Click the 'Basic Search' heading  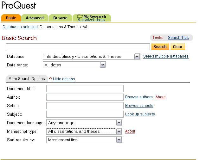tap(19, 38)
